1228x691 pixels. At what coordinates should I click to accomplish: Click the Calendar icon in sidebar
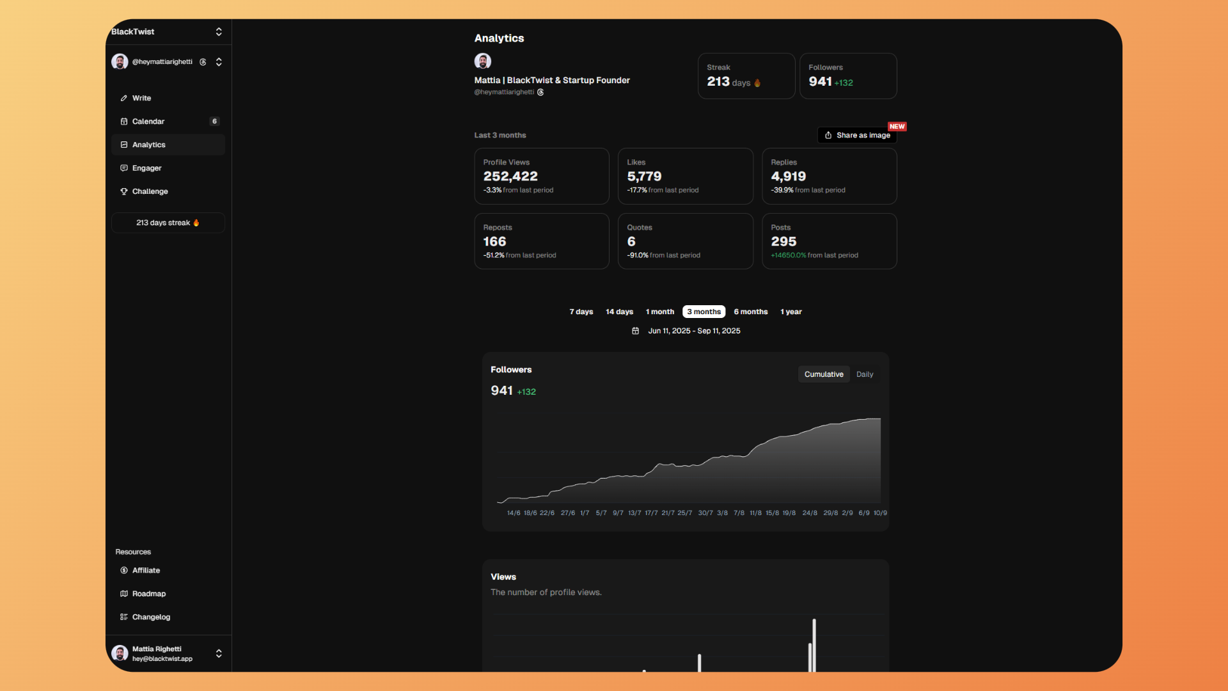coord(123,122)
